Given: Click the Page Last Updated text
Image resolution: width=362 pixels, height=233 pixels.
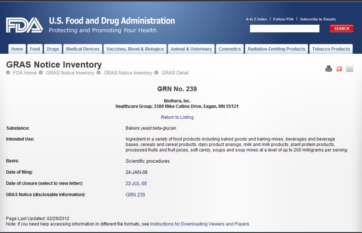Looking at the screenshot, I should click(38, 218).
